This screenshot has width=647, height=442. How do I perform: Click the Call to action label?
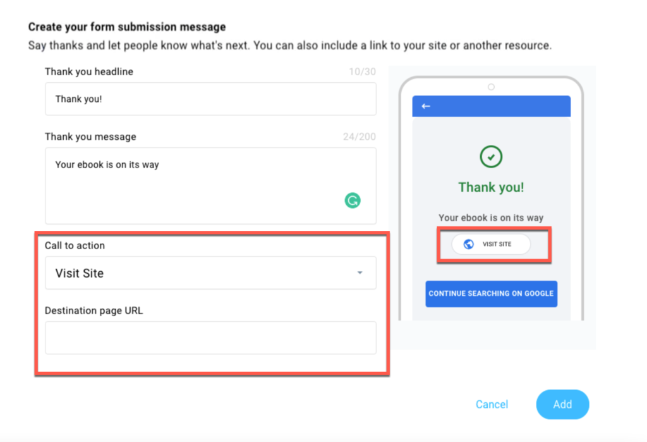[x=75, y=245]
